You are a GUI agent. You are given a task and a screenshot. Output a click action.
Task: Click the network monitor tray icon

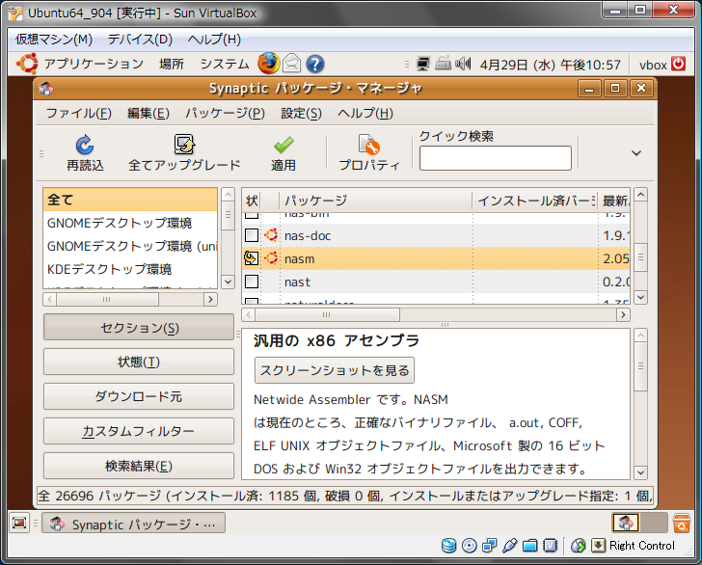[x=422, y=64]
